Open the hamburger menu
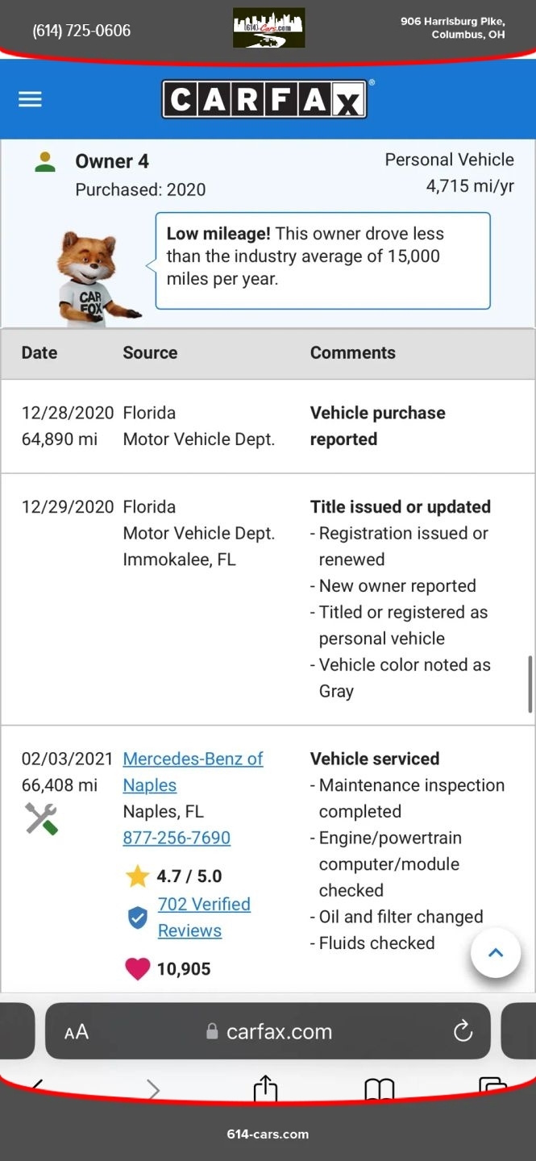 (30, 99)
